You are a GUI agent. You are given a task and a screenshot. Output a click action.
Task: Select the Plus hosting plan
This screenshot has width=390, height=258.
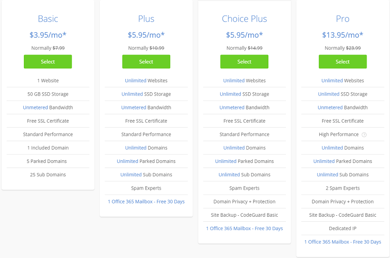146,62
